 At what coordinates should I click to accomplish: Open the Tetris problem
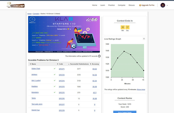pos(34,98)
